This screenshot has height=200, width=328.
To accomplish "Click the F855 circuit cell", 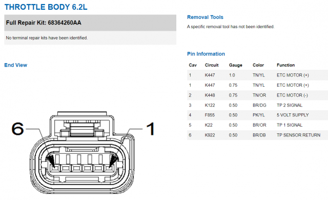I will [x=210, y=115].
